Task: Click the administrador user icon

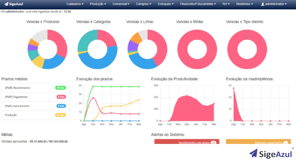Action: pos(263,4)
